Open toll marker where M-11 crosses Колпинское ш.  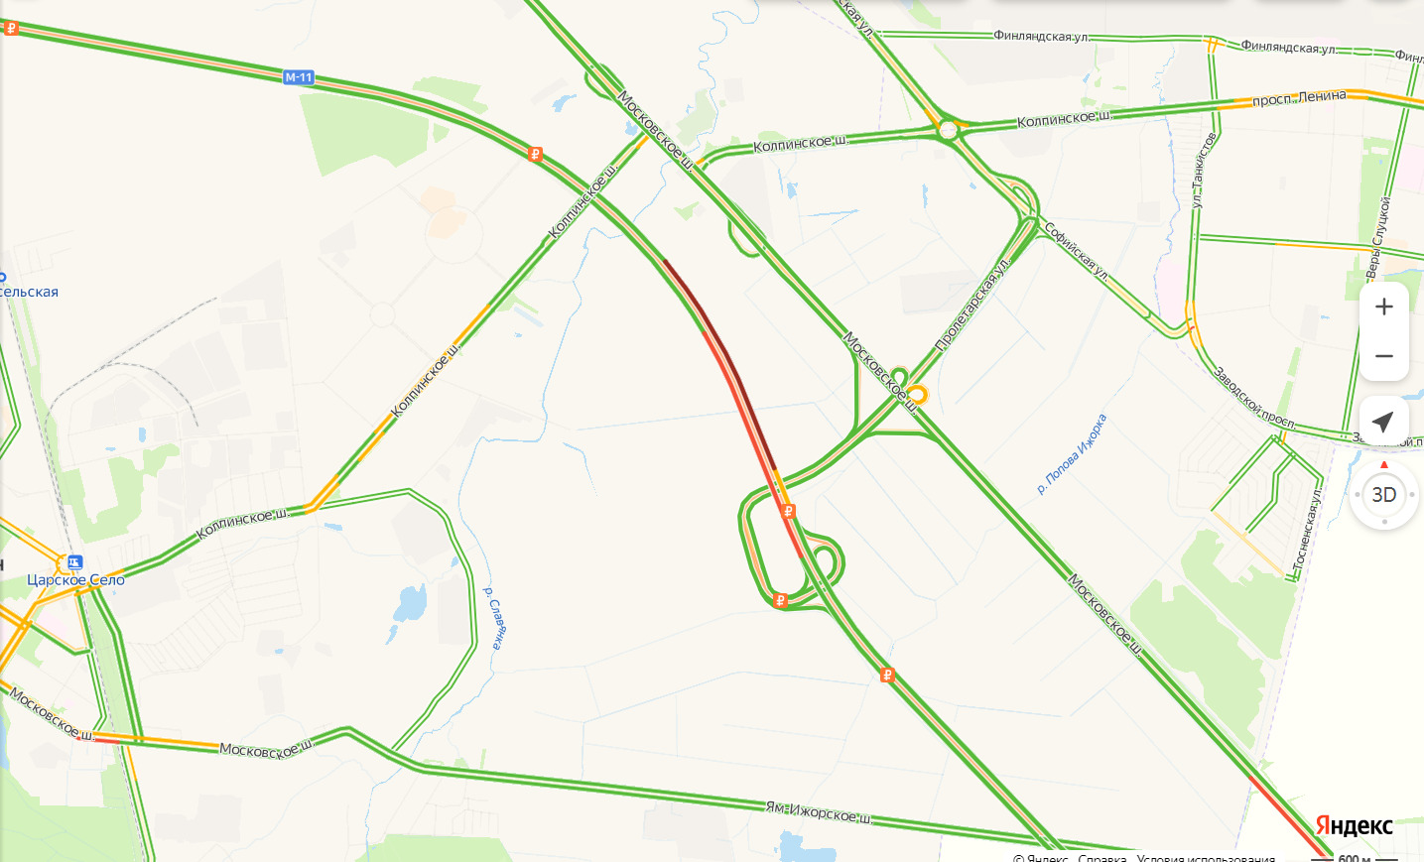[x=536, y=154]
